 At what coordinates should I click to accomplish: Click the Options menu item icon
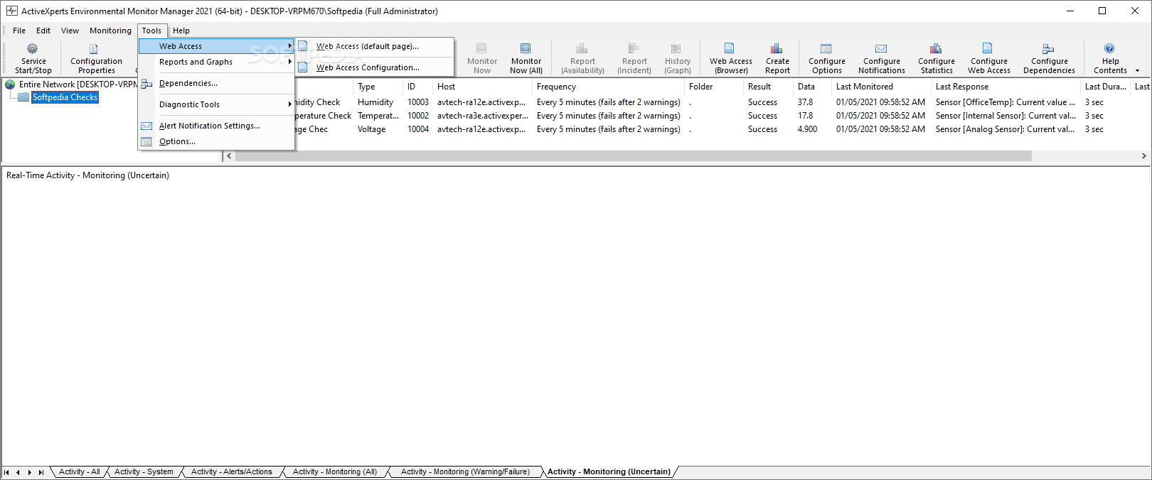click(146, 142)
